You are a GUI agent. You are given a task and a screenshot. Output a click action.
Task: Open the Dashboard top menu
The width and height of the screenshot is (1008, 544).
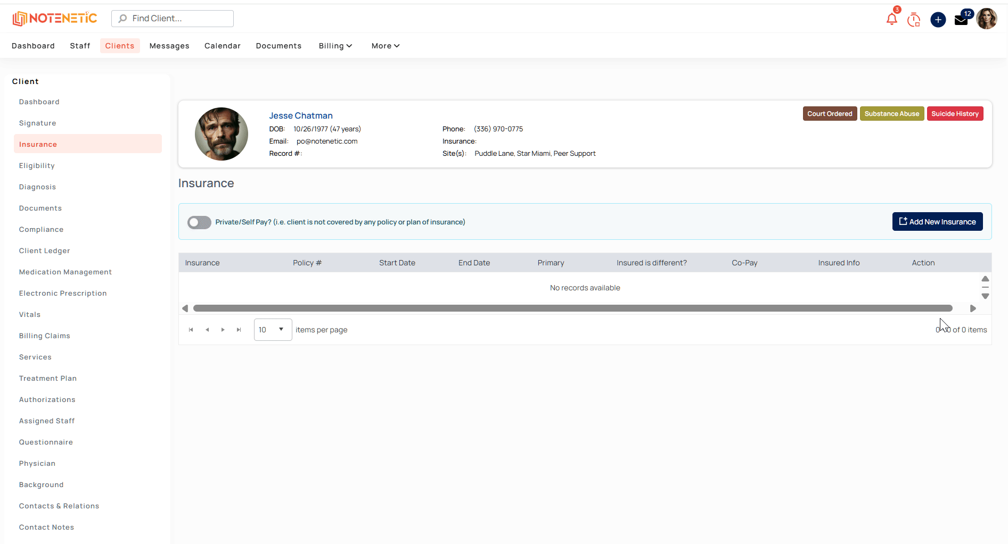33,46
